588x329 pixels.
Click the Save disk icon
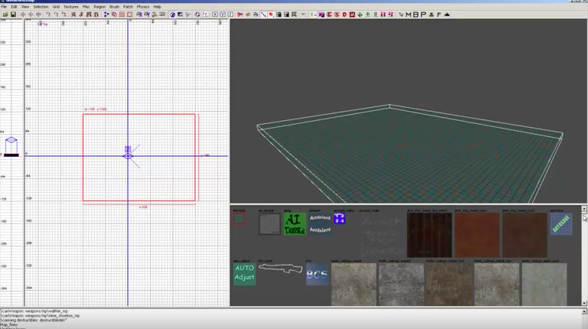tap(14, 14)
